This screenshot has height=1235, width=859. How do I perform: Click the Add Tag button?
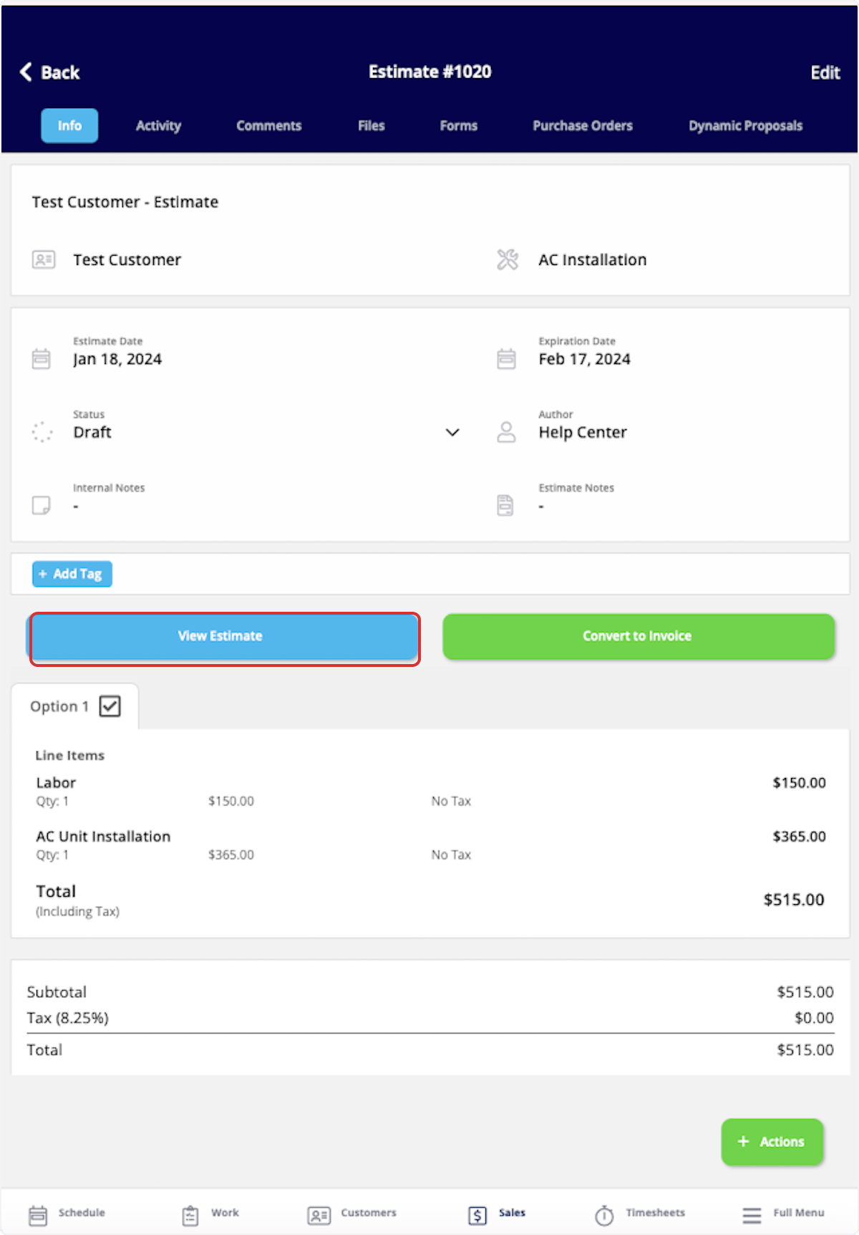[x=72, y=574]
